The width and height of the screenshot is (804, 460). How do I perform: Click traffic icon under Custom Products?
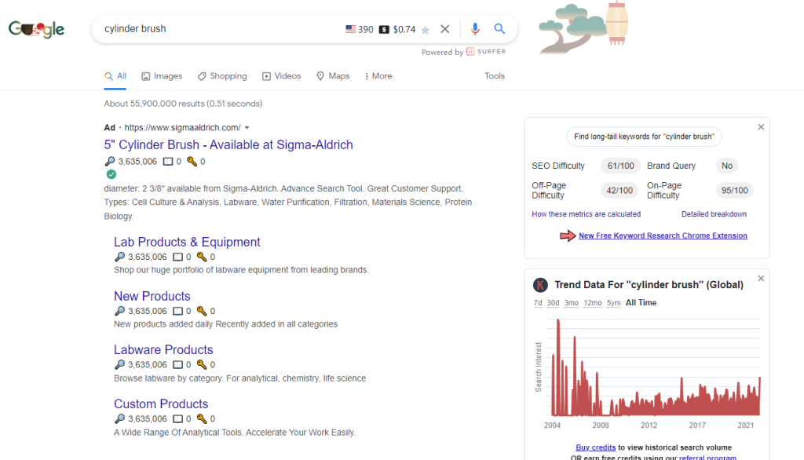point(119,419)
